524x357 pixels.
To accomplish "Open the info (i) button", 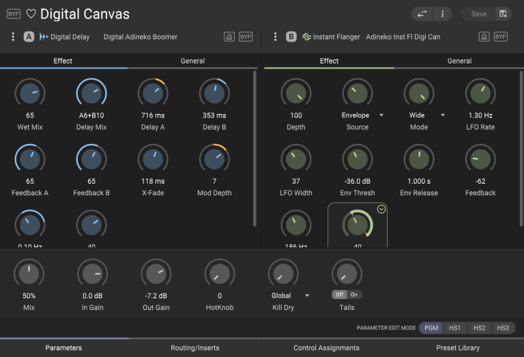I will pyautogui.click(x=442, y=14).
